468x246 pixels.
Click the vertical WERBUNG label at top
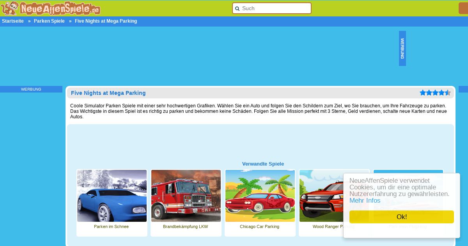coord(402,48)
